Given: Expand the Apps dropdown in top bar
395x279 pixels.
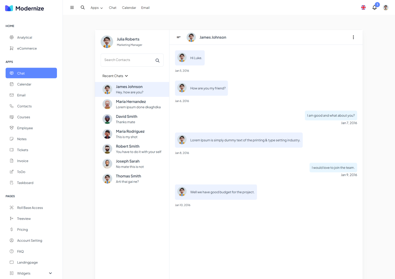Looking at the screenshot, I should tap(96, 8).
